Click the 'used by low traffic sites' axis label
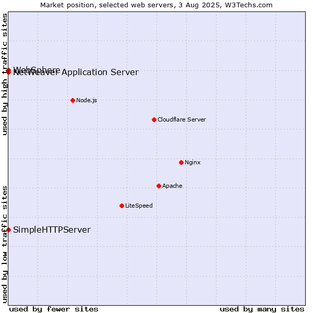Image resolution: width=313 pixels, height=313 pixels. [x=5, y=245]
